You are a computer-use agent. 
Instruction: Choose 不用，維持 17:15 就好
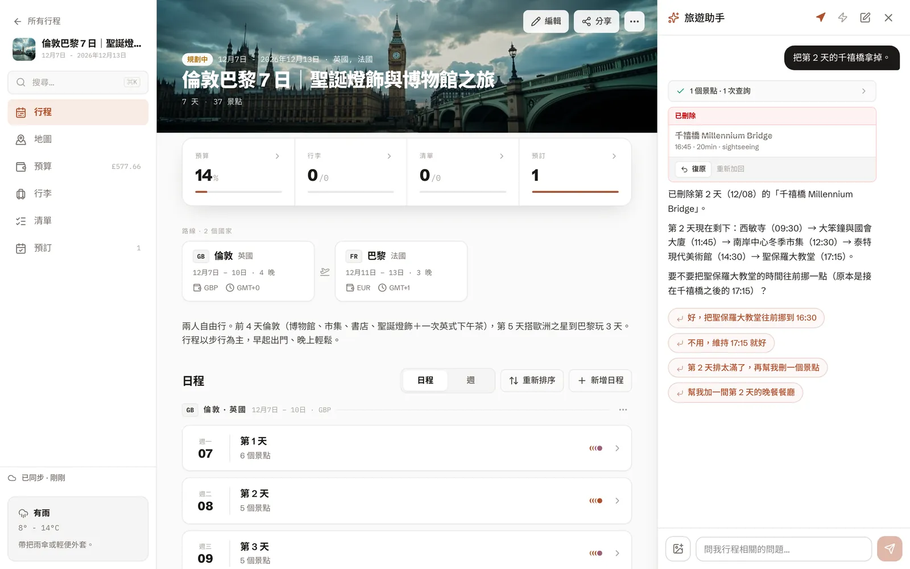[x=721, y=343]
